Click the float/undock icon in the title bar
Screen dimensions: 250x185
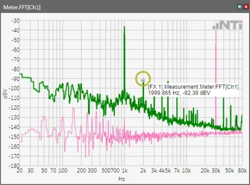point(239,7)
